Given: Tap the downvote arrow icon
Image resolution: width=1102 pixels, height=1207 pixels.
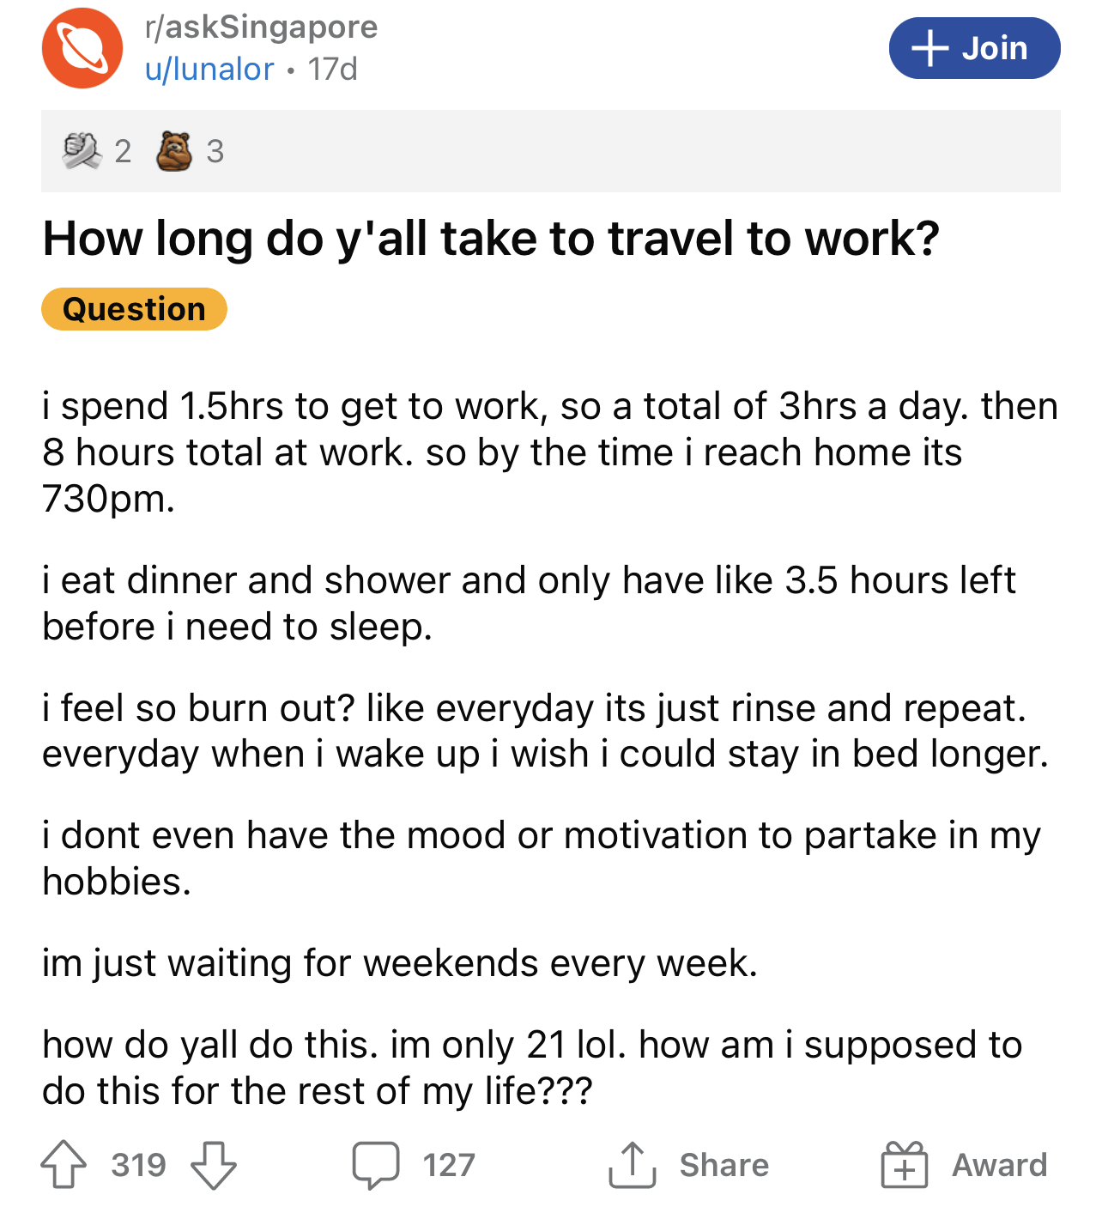Looking at the screenshot, I should pos(213,1165).
